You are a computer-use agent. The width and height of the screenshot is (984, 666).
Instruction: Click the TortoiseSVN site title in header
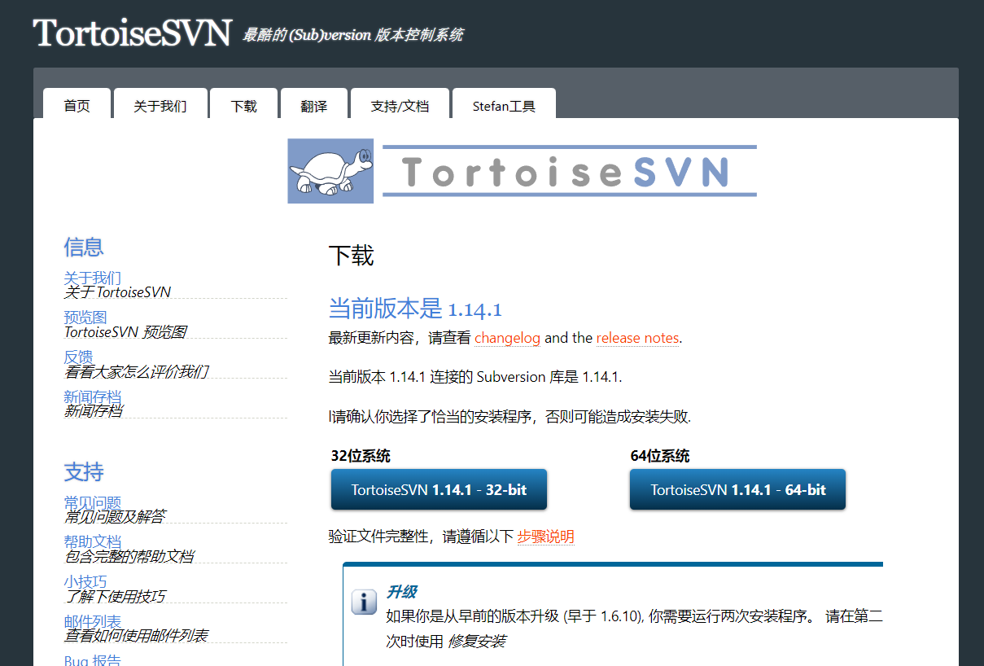coord(133,33)
